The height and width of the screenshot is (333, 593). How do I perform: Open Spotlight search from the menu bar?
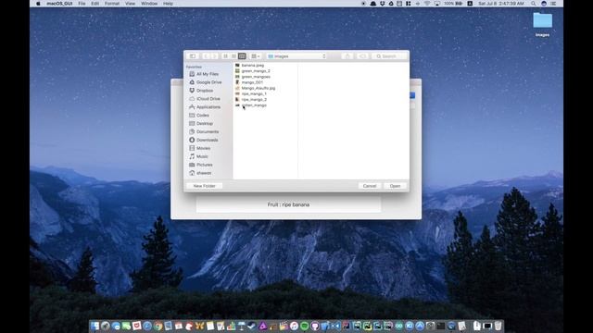click(534, 4)
